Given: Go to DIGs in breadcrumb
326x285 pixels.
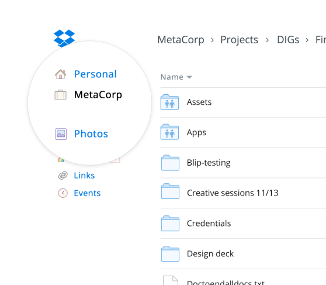Looking at the screenshot, I should (288, 40).
